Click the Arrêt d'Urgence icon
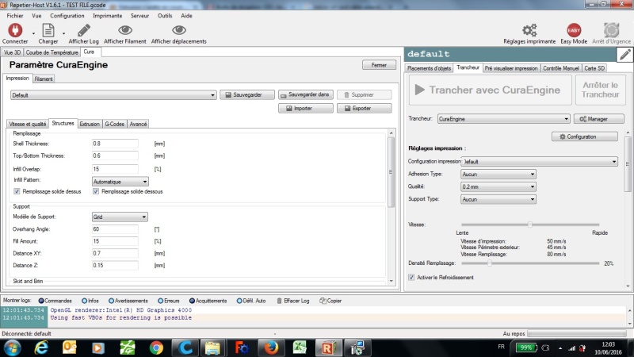This screenshot has width=634, height=357. (x=611, y=30)
